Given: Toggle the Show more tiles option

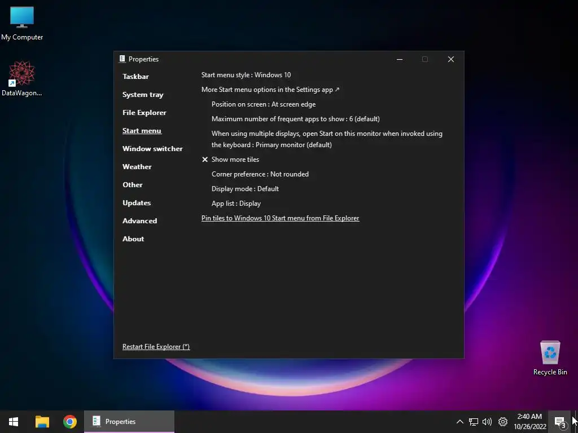Looking at the screenshot, I should (x=230, y=160).
